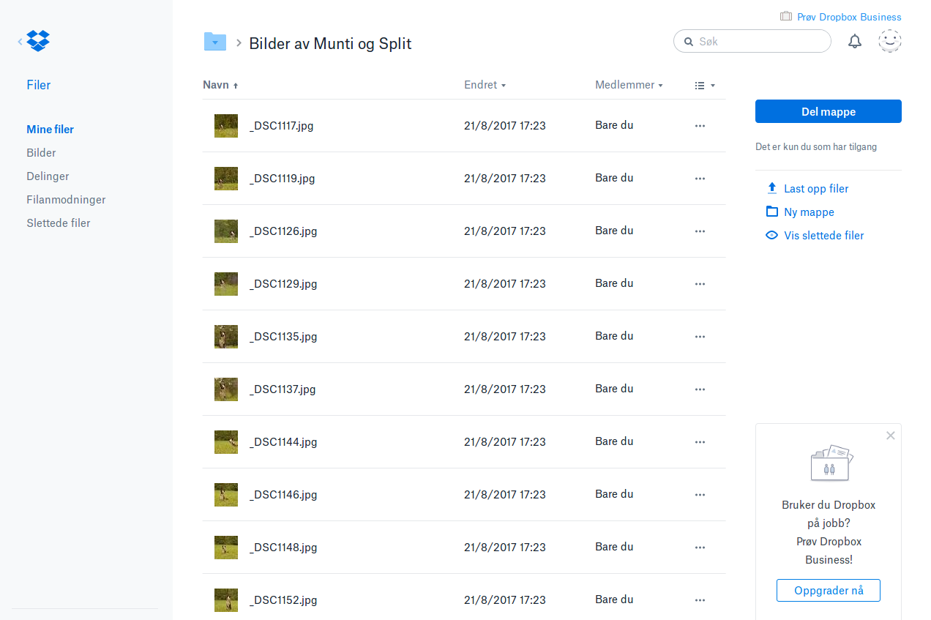Click Last opp filer link
Viewport: 931px width, 620px height.
[816, 189]
